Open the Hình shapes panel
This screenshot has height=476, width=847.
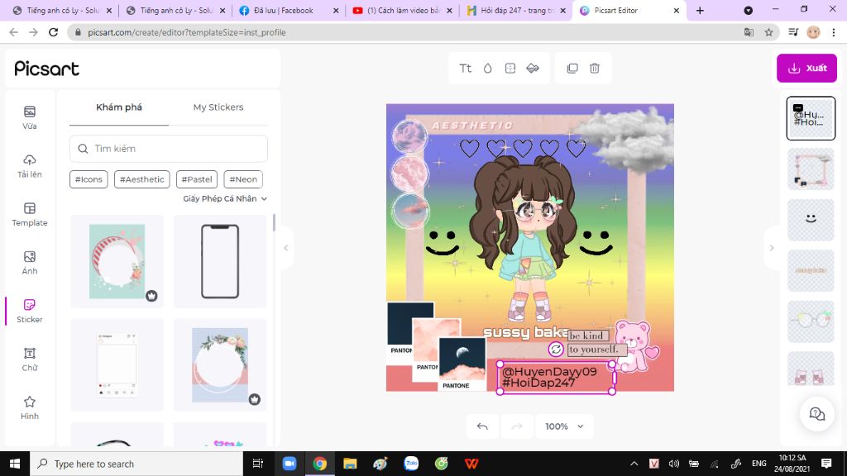pos(29,407)
